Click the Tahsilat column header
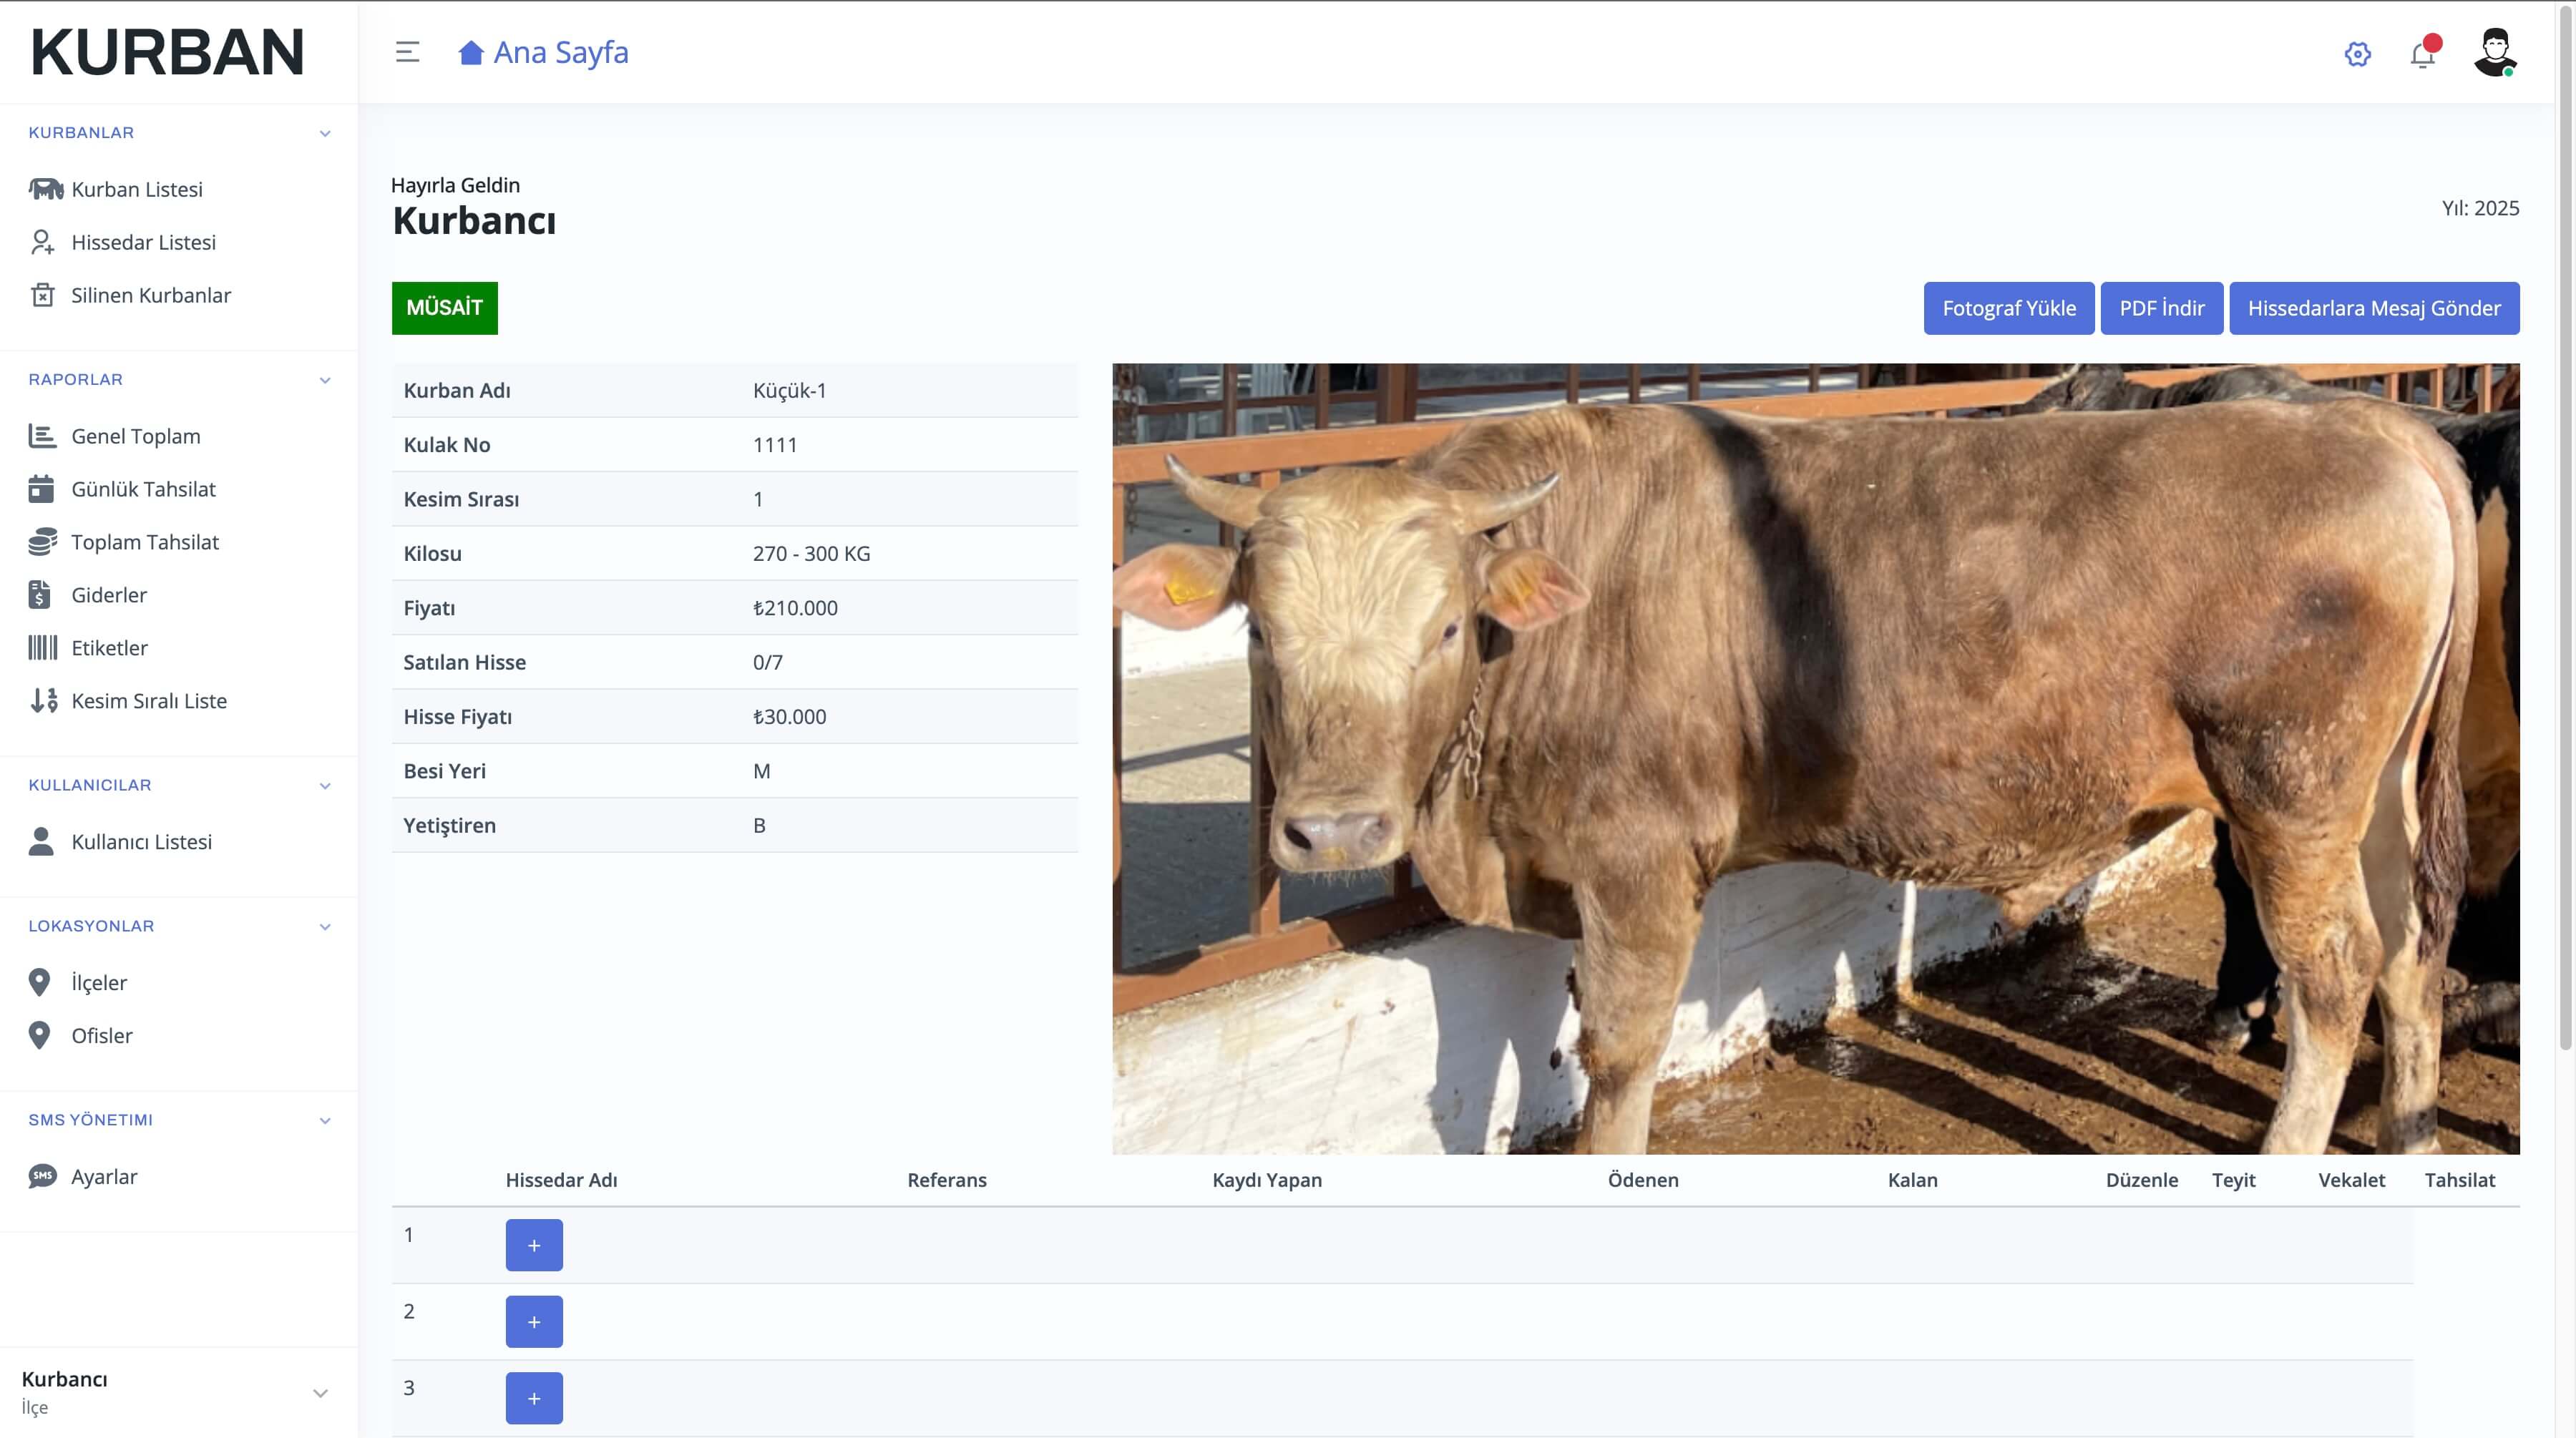Image resolution: width=2576 pixels, height=1438 pixels. pos(2459,1180)
